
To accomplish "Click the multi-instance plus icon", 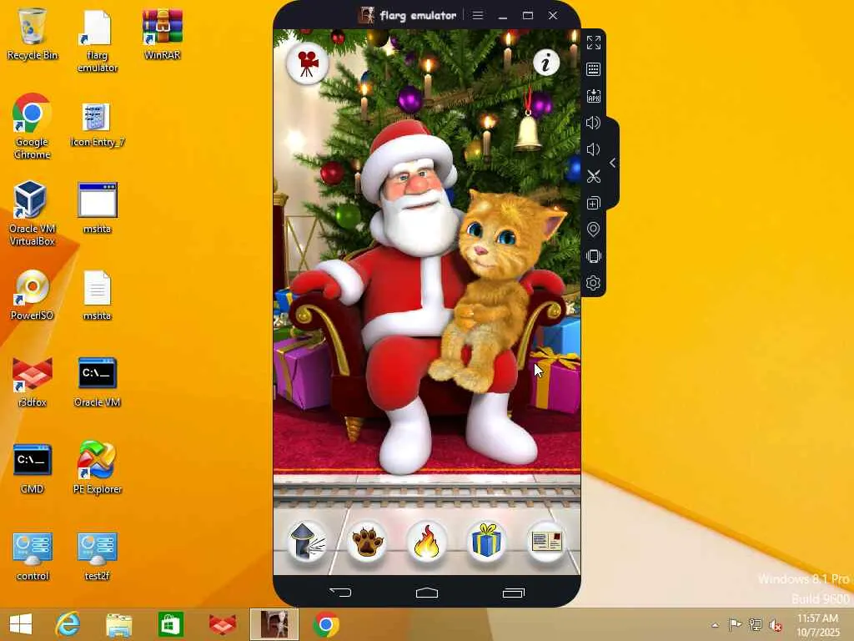I will pyautogui.click(x=594, y=203).
